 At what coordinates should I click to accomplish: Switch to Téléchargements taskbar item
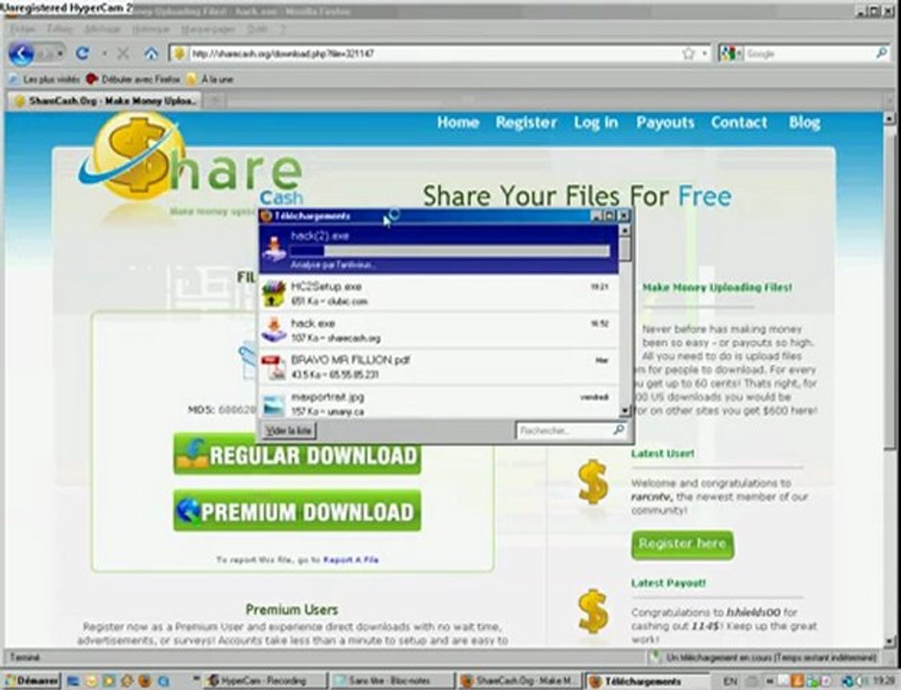click(x=647, y=680)
